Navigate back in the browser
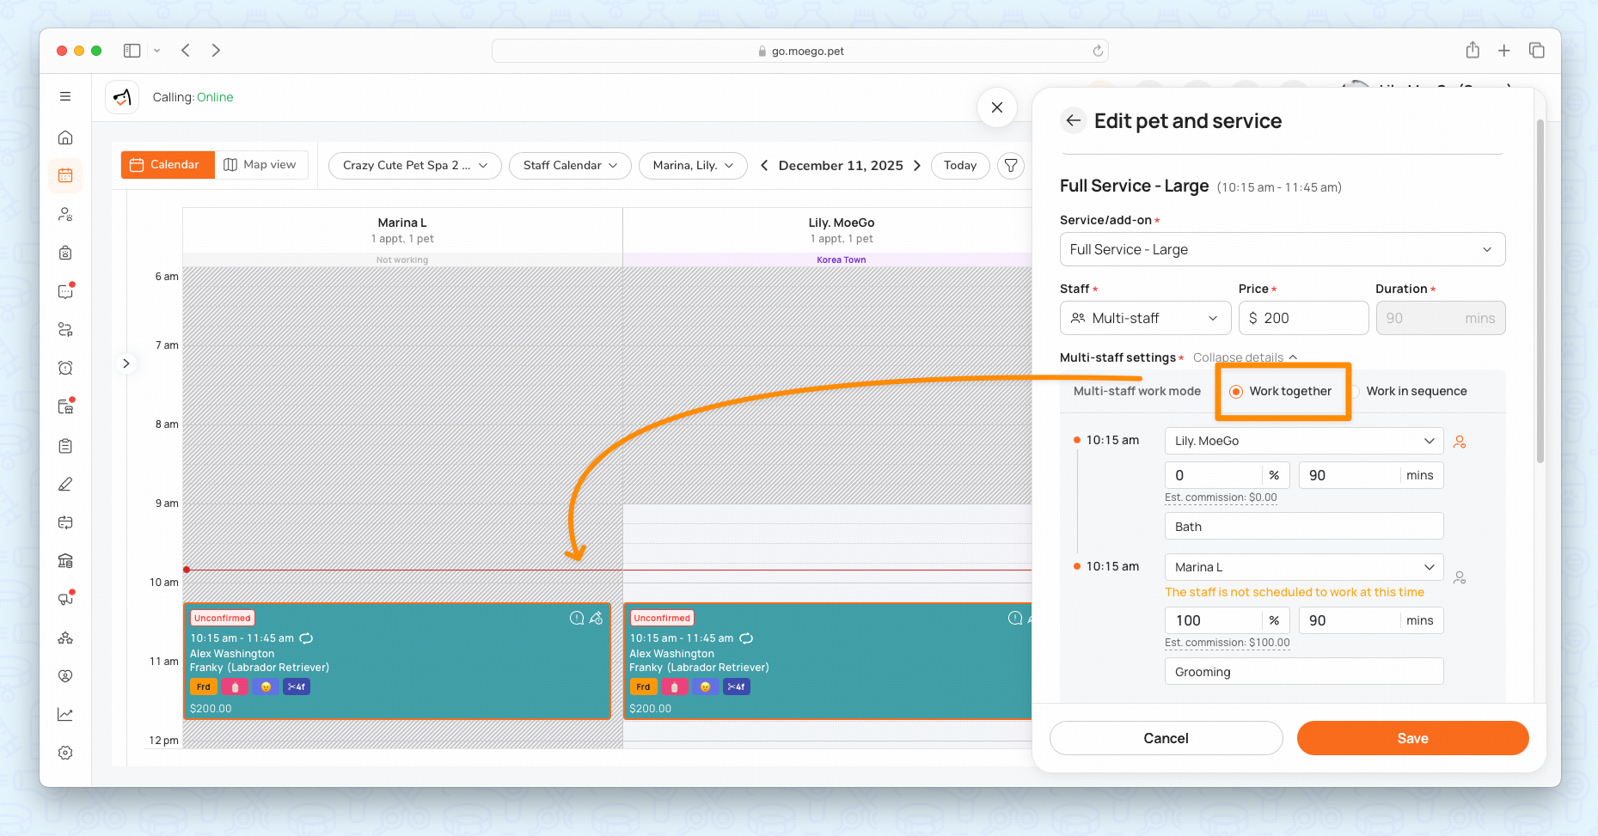 pyautogui.click(x=186, y=51)
